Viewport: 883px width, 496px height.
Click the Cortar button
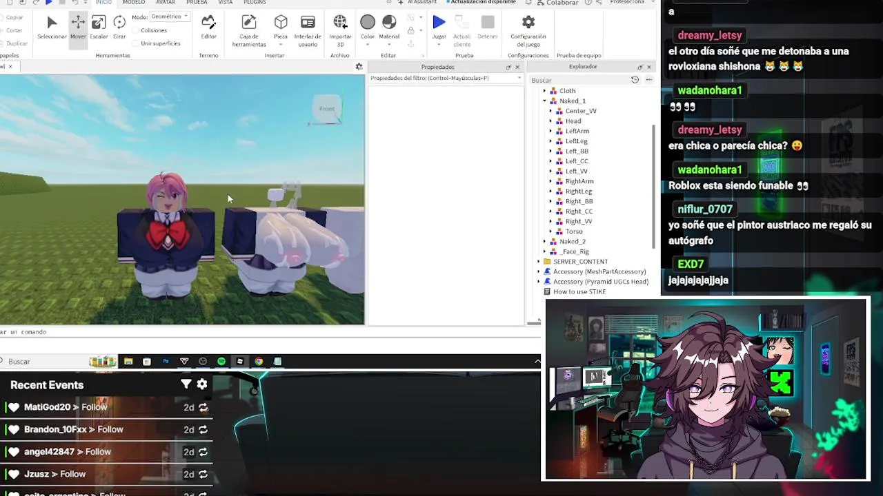click(x=14, y=30)
